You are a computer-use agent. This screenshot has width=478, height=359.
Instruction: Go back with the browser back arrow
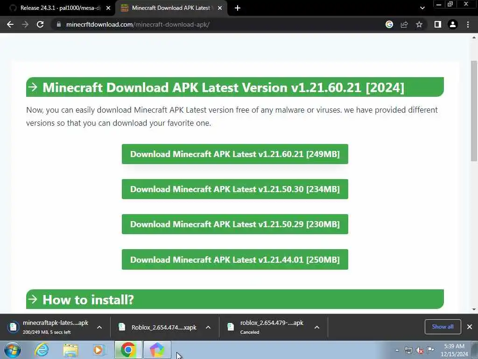click(x=10, y=24)
